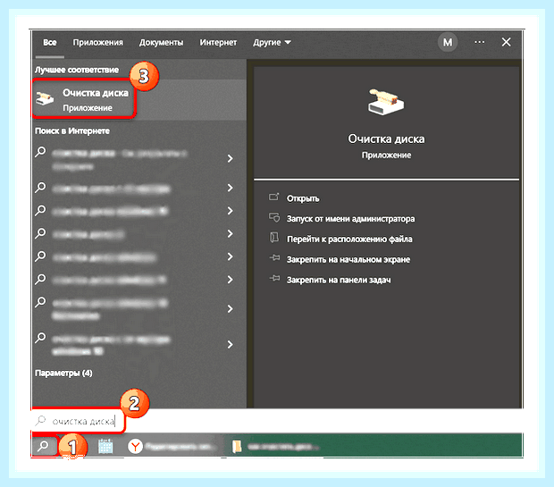
Task: Expand the sixth web suggestion arrow
Action: tap(231, 280)
